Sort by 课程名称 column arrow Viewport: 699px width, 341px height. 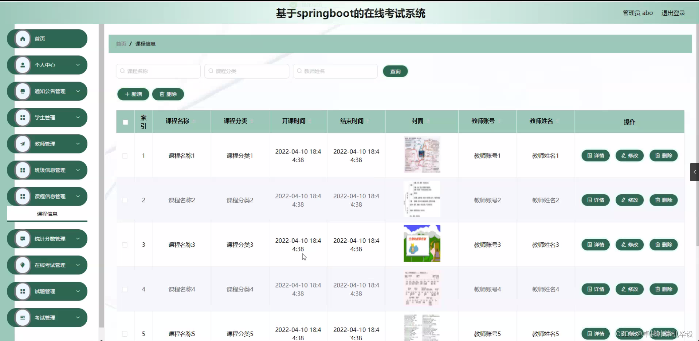coord(194,121)
